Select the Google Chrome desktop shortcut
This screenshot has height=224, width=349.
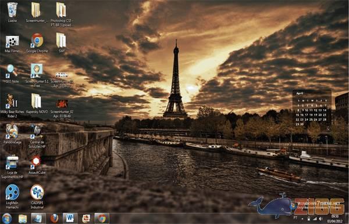pyautogui.click(x=37, y=43)
